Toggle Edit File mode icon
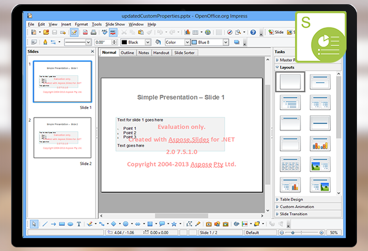Image resolution: width=368 pixels, height=251 pixels. click(x=74, y=32)
